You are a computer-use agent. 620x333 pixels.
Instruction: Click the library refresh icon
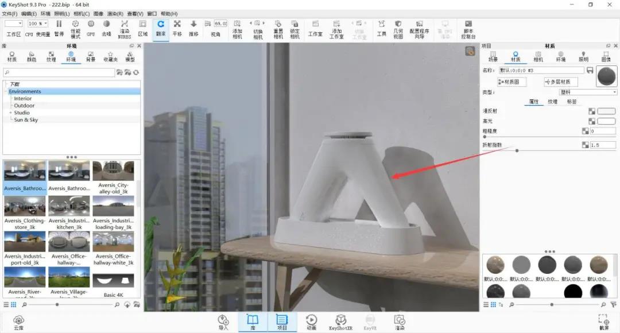[x=136, y=72]
